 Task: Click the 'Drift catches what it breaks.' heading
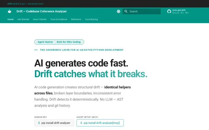pos(91,74)
